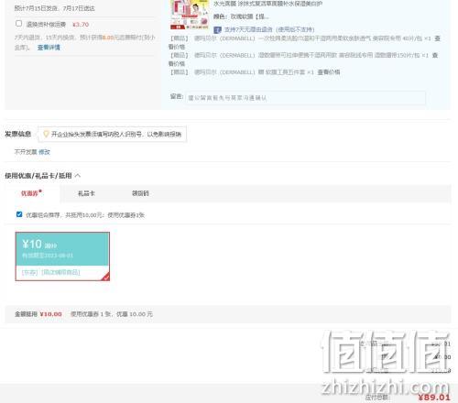The image size is (458, 403).
Task: Open 查看详情 link for return shipping
Action: tap(49, 48)
